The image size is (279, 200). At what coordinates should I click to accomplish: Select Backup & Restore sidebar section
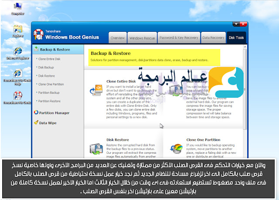tap(58, 49)
